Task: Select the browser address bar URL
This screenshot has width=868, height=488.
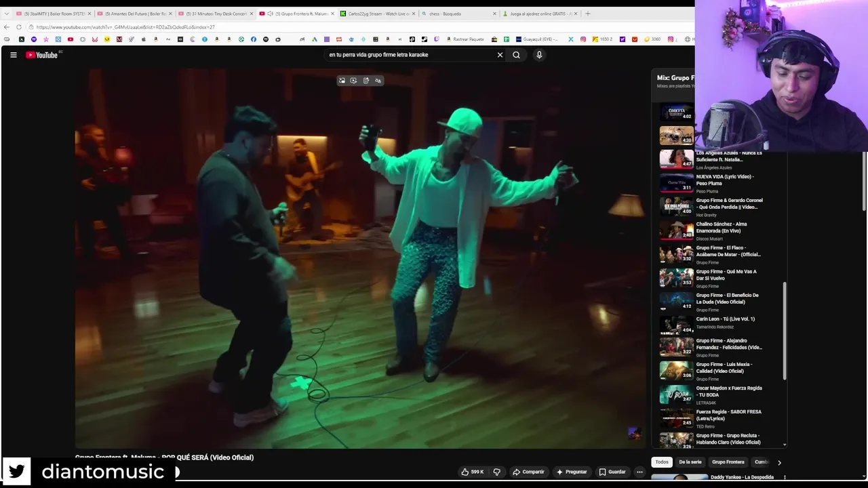Action: pyautogui.click(x=125, y=27)
